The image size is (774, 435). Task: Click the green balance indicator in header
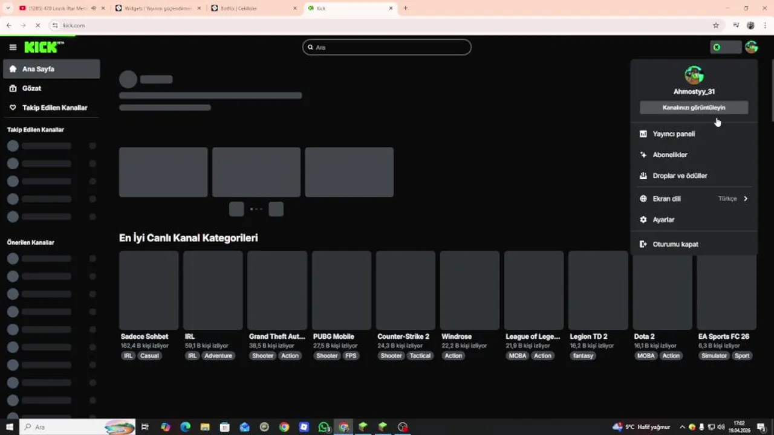click(726, 47)
